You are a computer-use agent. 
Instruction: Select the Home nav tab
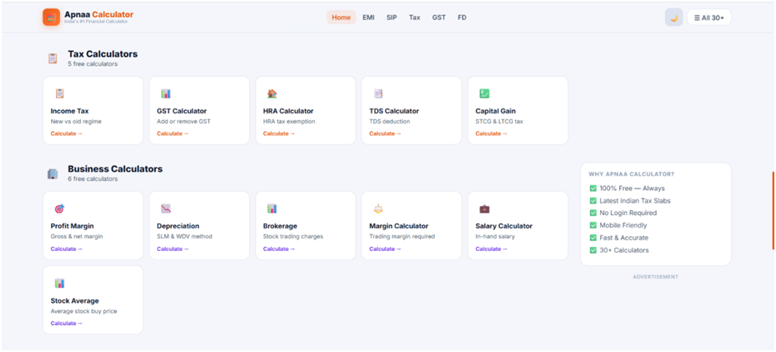pyautogui.click(x=341, y=17)
